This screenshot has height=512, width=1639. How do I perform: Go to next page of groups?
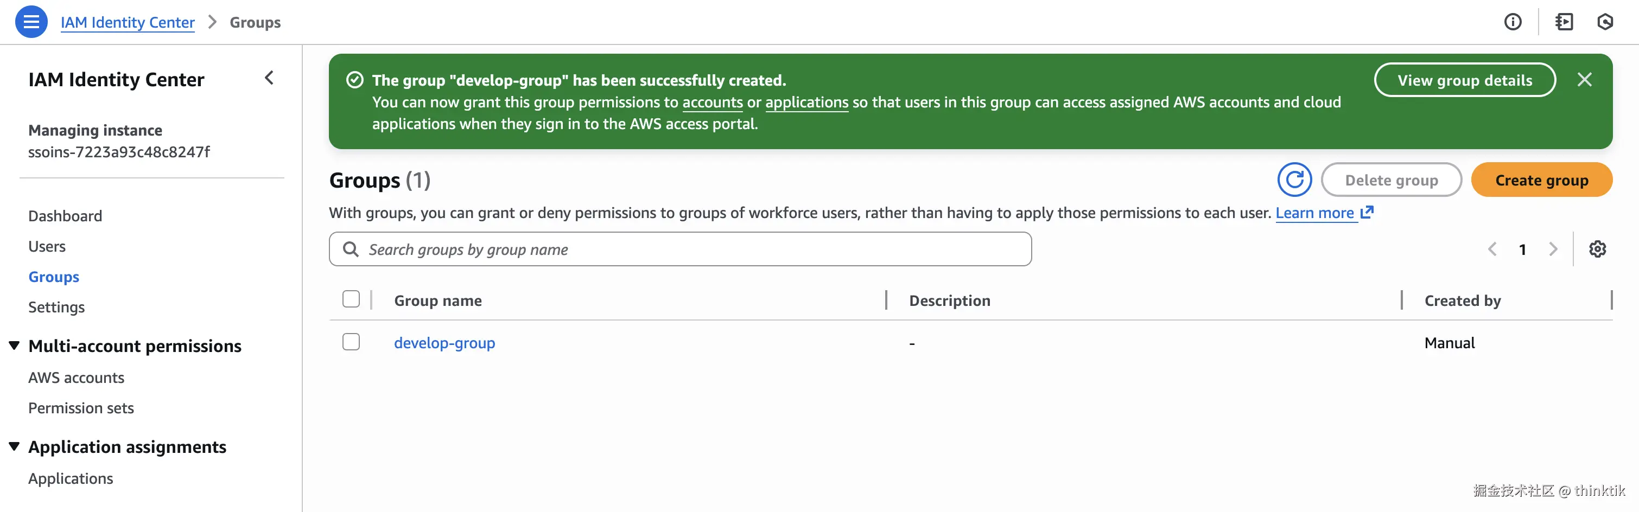tap(1553, 249)
